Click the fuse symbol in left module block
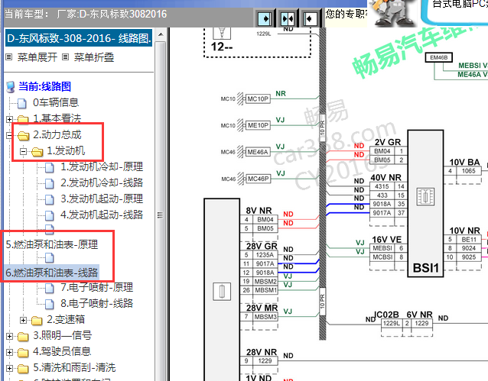Screen dimensions: 488x381 tap(222, 291)
